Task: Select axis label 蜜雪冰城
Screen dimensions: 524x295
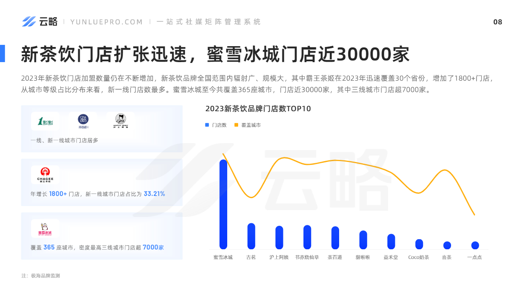Action: tap(223, 257)
